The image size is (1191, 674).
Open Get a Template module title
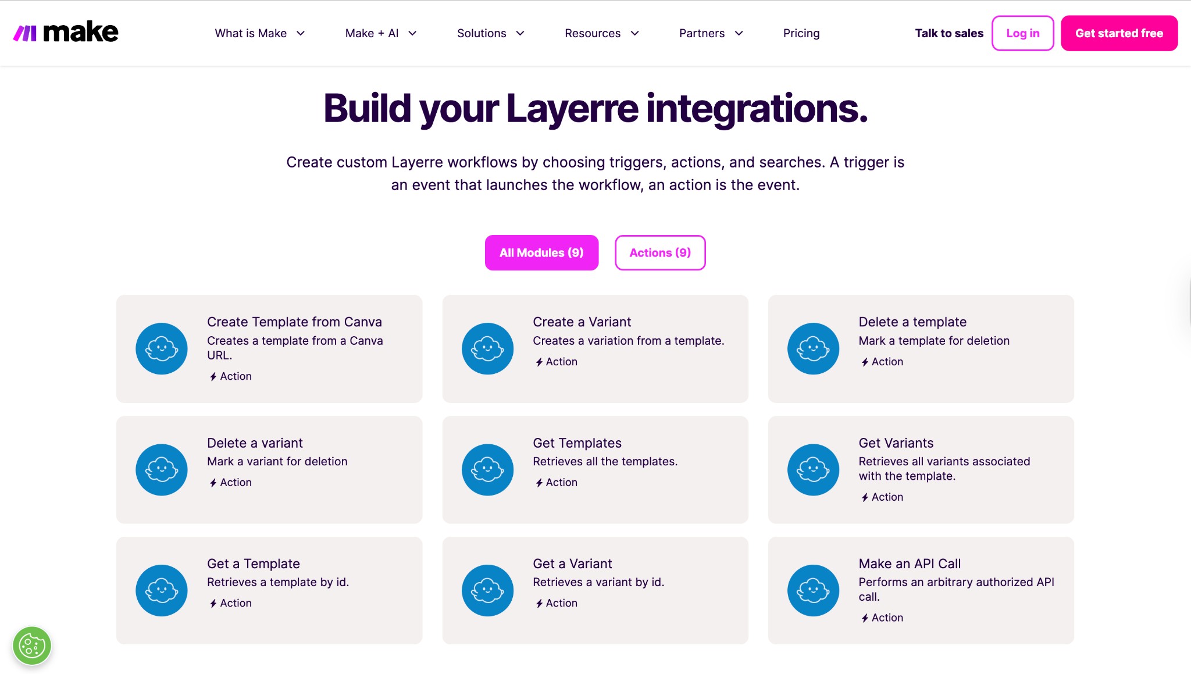254,564
